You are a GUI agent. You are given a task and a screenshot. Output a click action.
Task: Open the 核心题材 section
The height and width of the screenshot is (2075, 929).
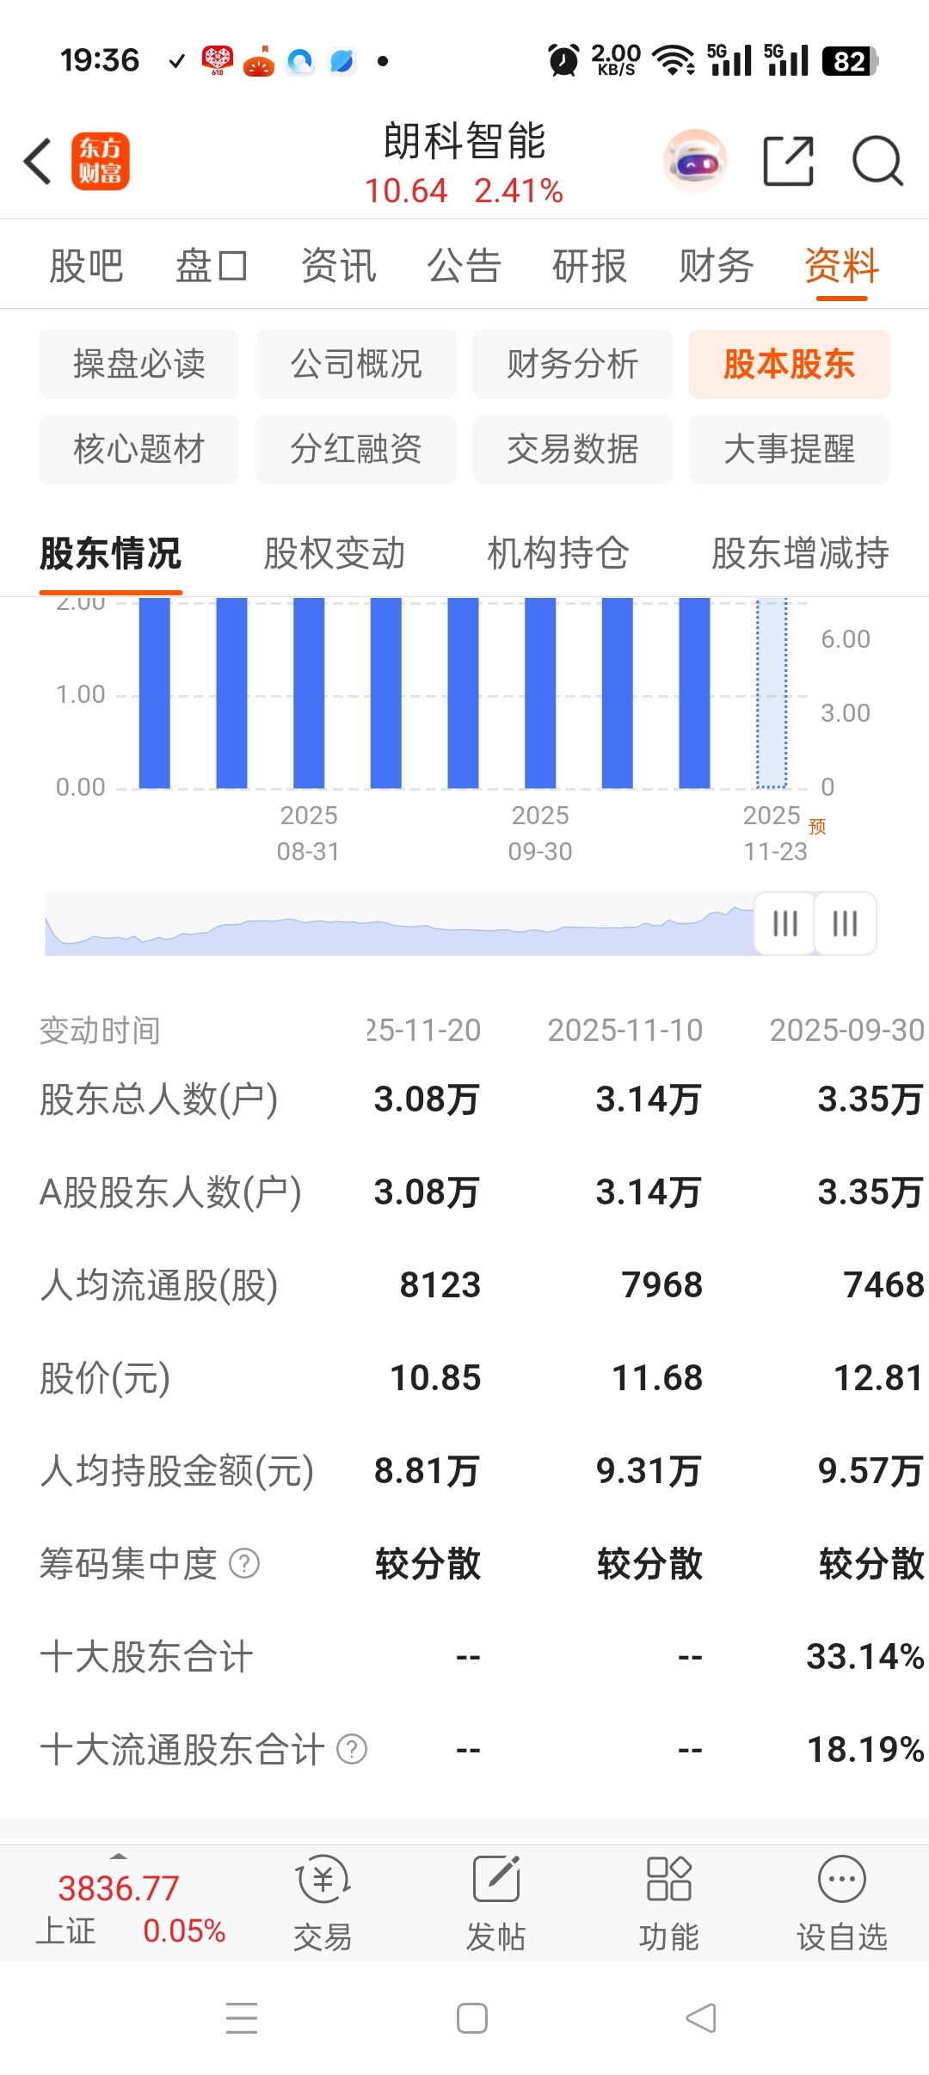(x=139, y=449)
